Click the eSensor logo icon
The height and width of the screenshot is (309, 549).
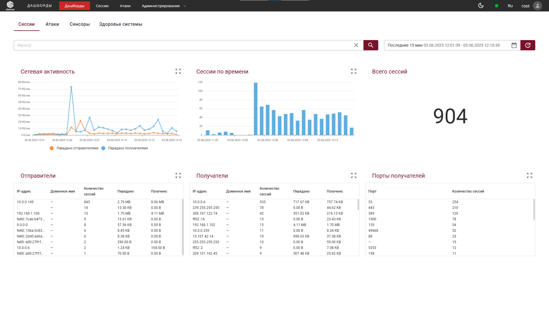point(10,5)
